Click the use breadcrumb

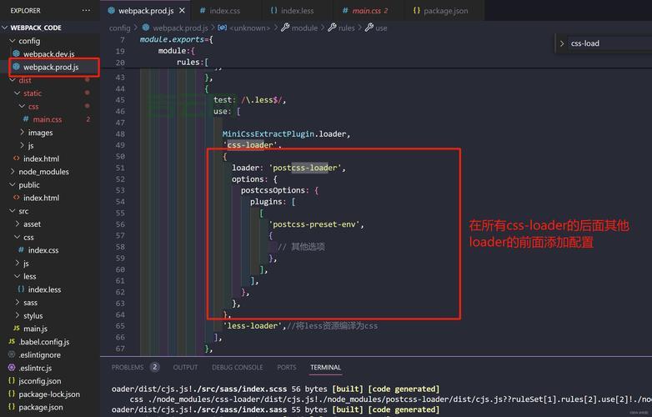381,28
